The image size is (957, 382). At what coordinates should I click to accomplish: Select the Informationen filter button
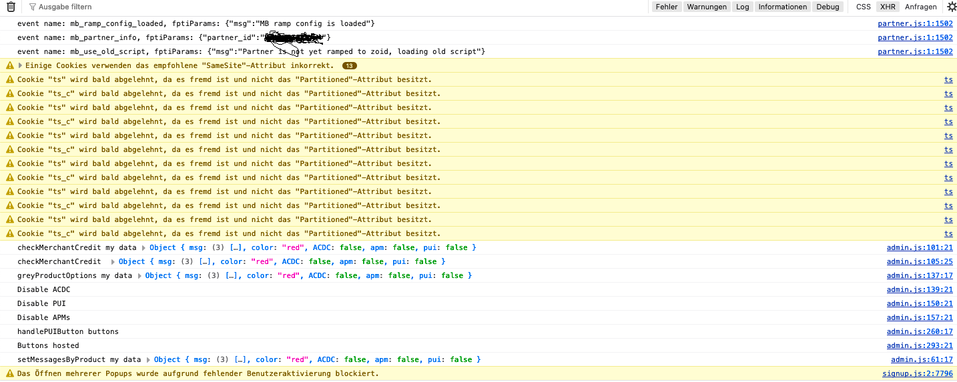click(x=782, y=7)
